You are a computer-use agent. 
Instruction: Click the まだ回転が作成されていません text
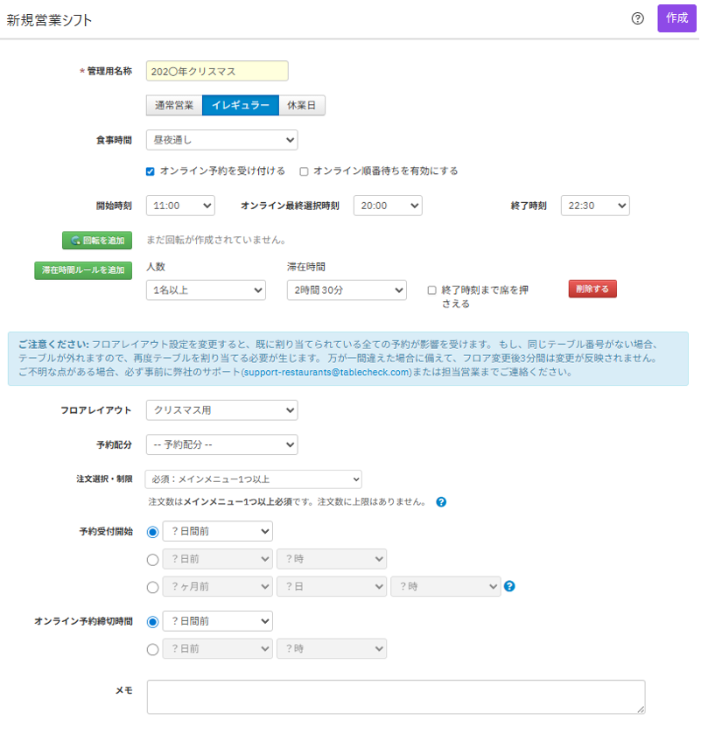coord(216,240)
